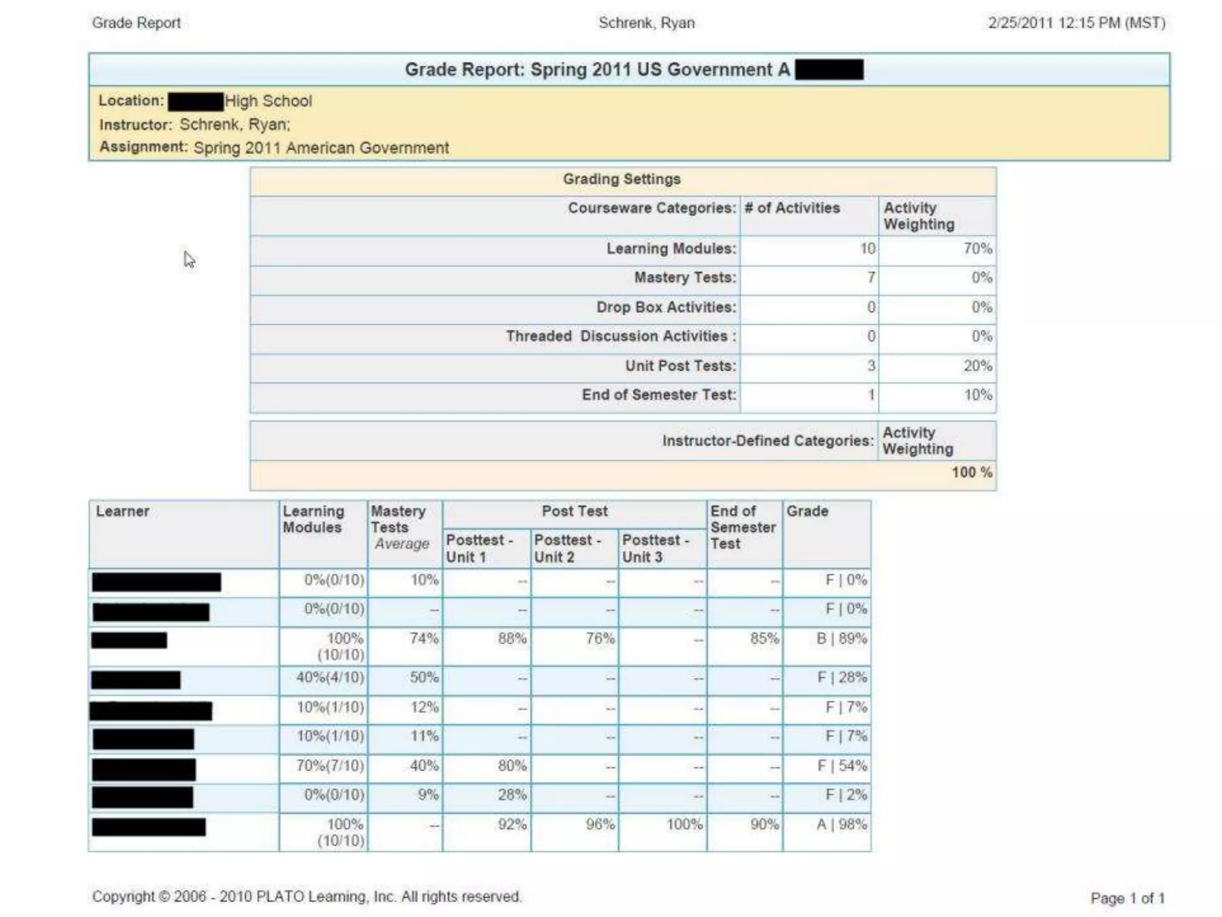This screenshot has width=1222, height=917.
Task: Click the Unit Post Tests 20% weighting
Action: [x=977, y=366]
